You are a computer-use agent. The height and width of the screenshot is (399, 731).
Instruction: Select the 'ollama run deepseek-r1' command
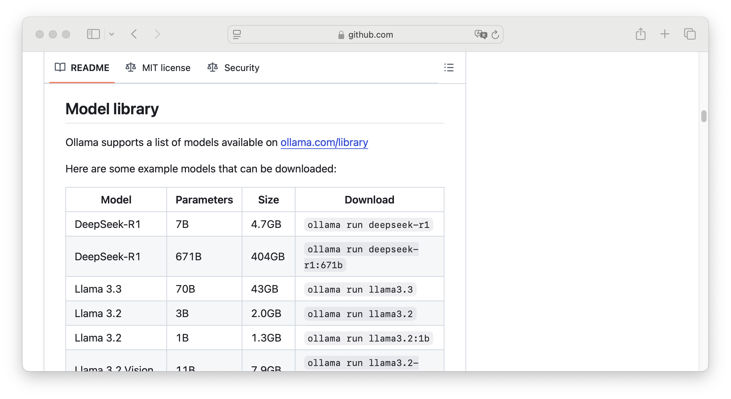[368, 225]
